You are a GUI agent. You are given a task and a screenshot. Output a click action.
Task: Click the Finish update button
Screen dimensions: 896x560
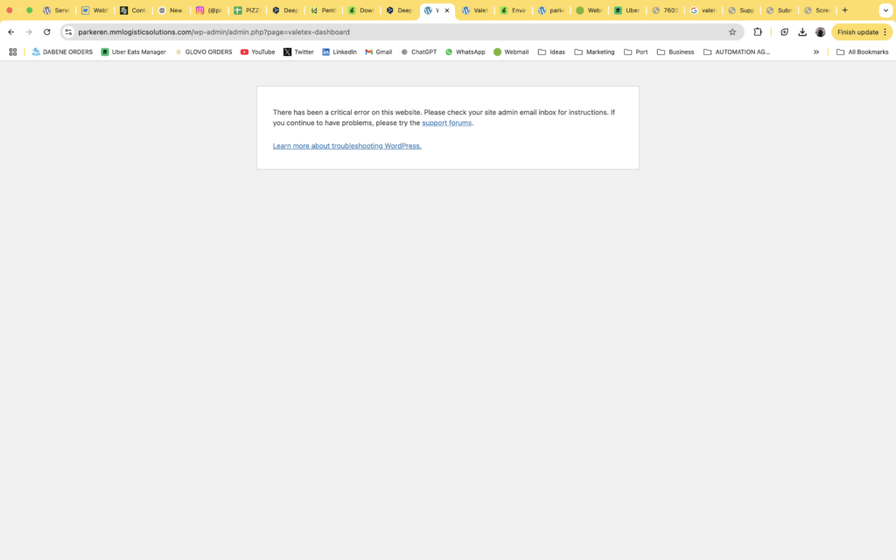pyautogui.click(x=862, y=32)
